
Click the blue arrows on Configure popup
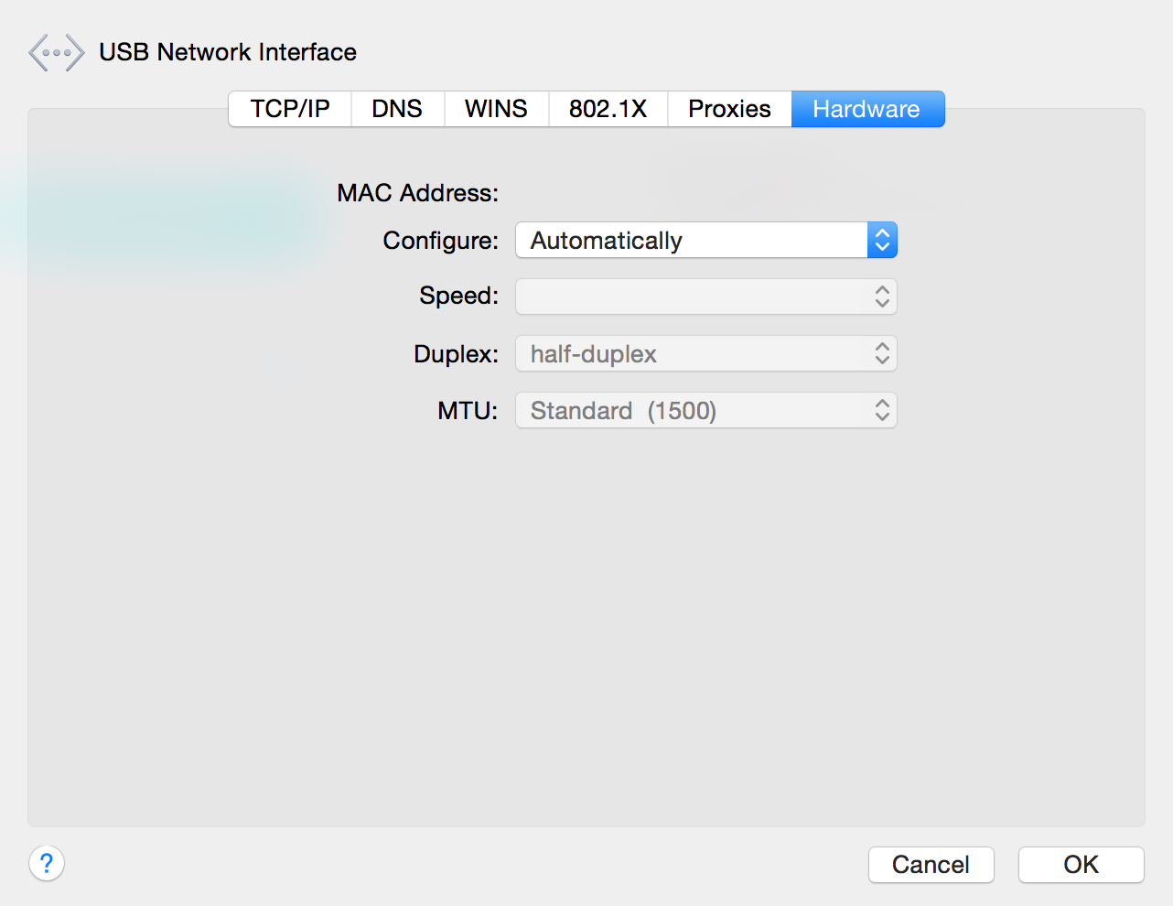coord(882,241)
